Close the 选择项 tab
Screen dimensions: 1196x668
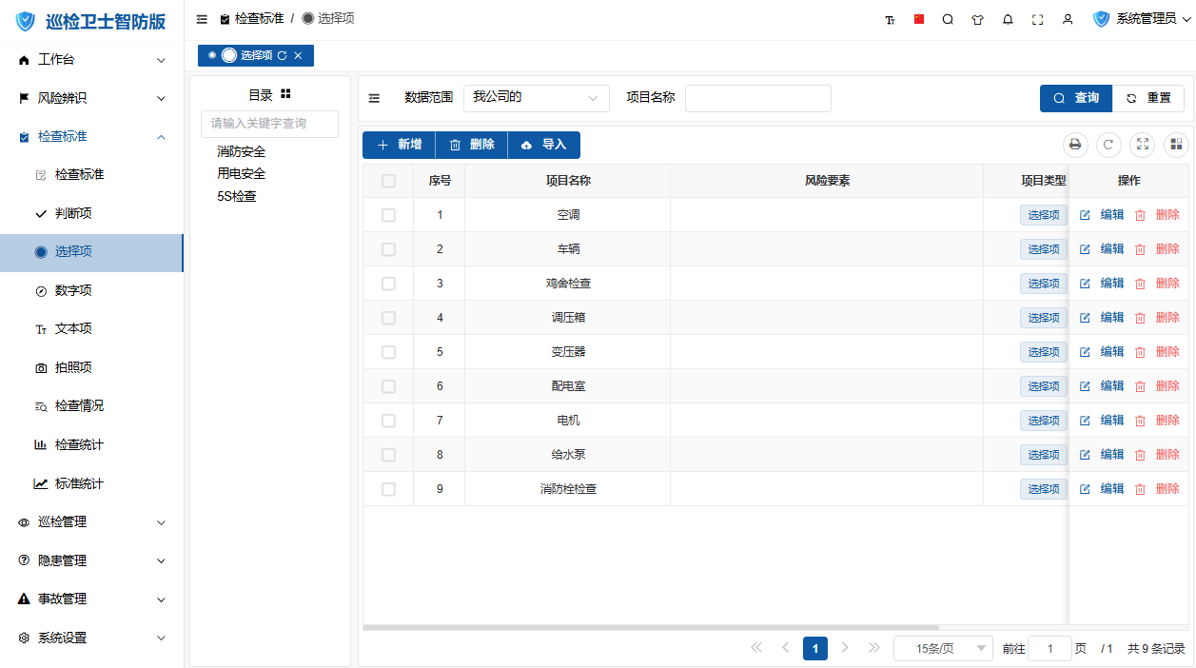[x=298, y=56]
